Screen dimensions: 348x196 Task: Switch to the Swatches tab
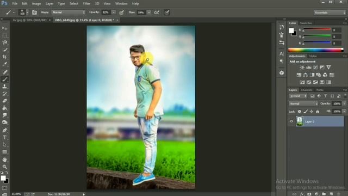point(306,23)
